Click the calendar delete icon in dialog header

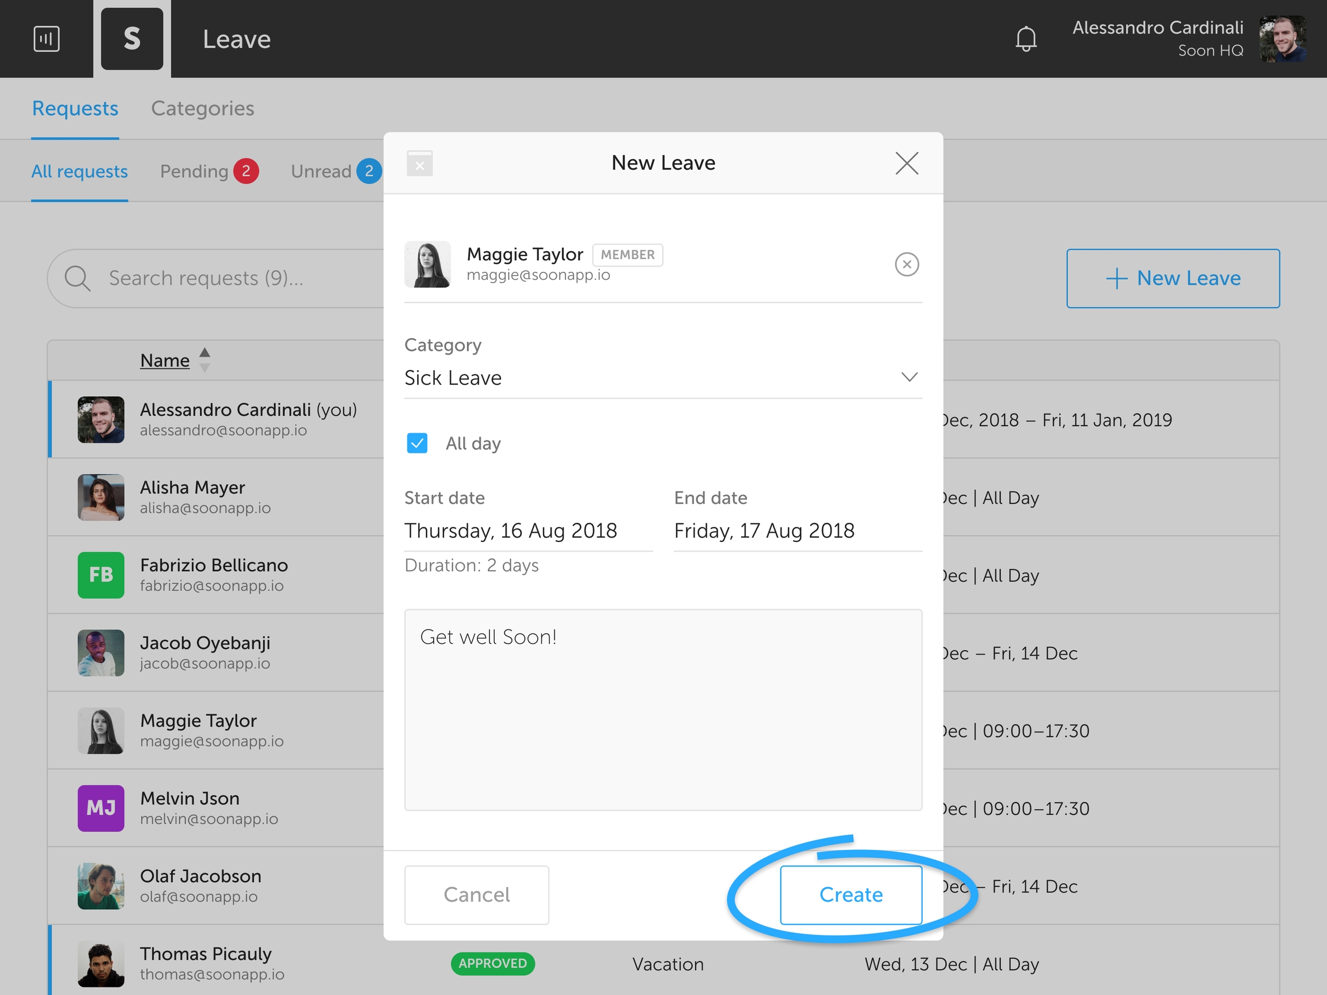[419, 163]
